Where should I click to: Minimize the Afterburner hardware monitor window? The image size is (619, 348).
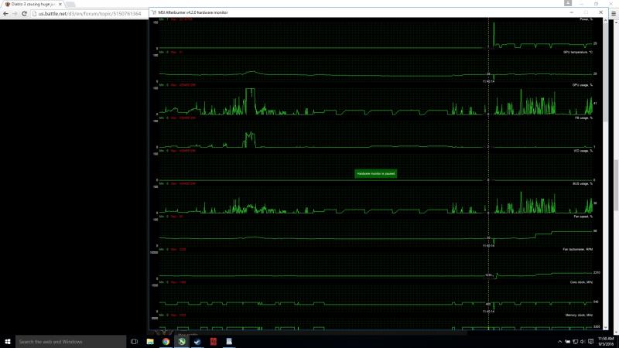point(571,12)
